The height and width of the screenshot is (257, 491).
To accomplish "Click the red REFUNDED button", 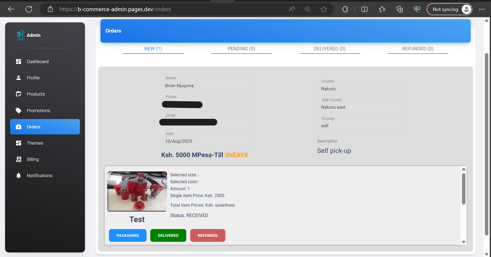I will click(208, 235).
